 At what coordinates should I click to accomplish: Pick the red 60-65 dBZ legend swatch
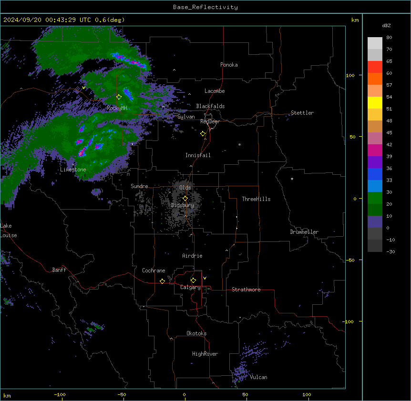(375, 67)
